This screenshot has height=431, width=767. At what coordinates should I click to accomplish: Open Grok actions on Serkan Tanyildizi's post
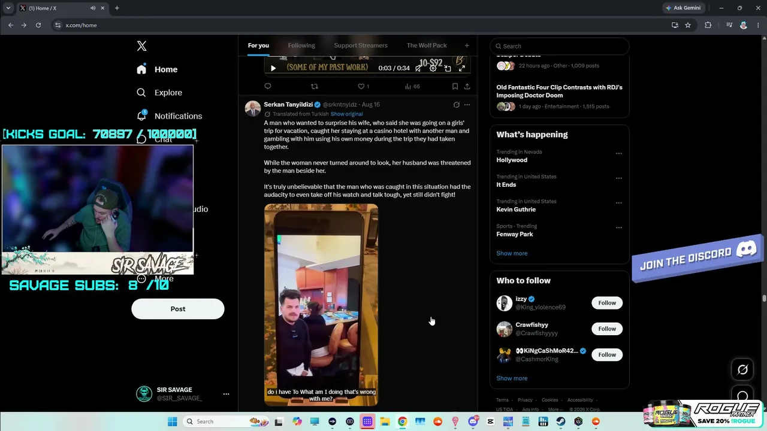click(x=456, y=105)
